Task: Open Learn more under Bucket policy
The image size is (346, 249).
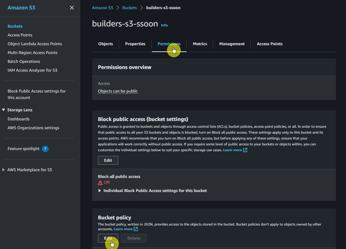Action: [123, 229]
